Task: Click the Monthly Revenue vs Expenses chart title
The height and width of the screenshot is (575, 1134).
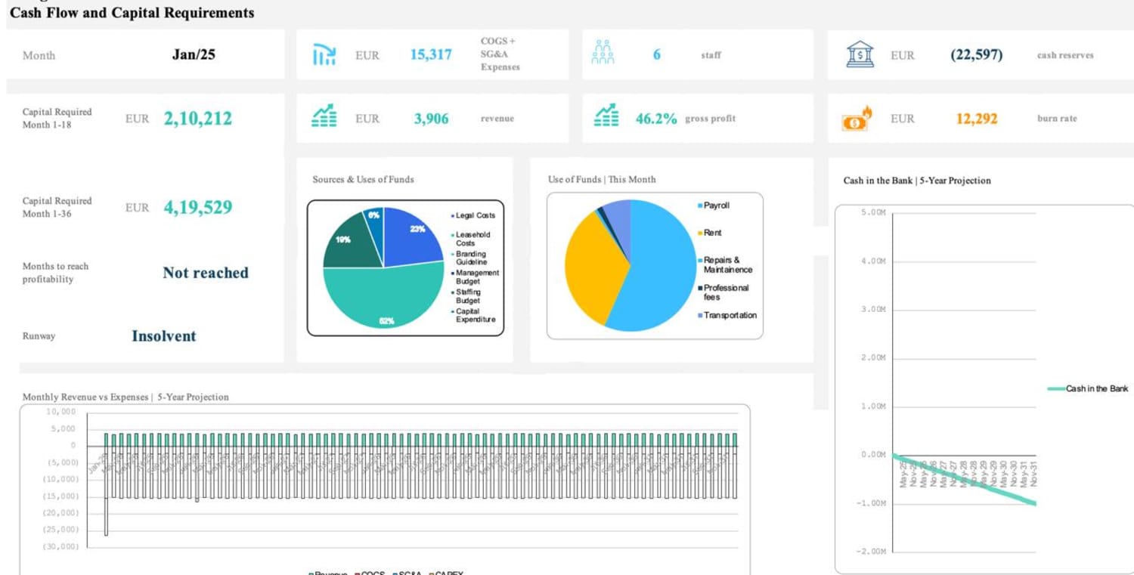Action: 125,397
